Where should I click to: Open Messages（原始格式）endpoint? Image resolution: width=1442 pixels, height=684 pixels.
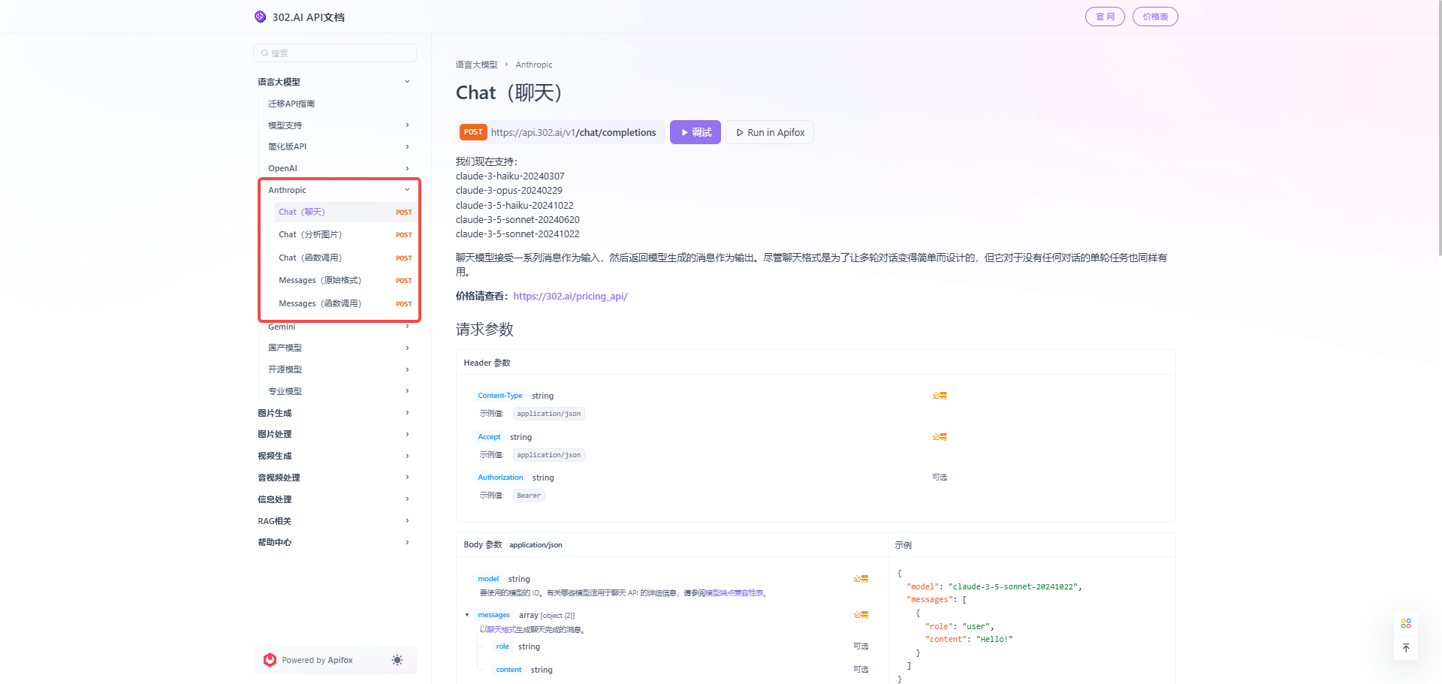tap(345, 281)
